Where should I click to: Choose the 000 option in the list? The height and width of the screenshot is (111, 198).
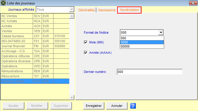pos(142,38)
